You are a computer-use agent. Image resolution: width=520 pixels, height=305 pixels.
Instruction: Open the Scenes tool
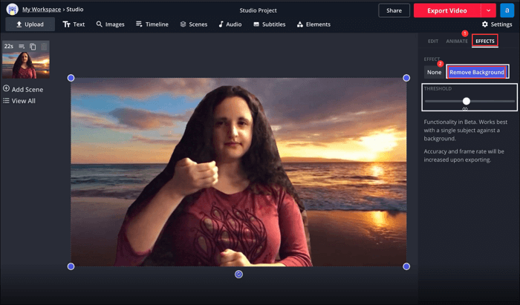(194, 24)
